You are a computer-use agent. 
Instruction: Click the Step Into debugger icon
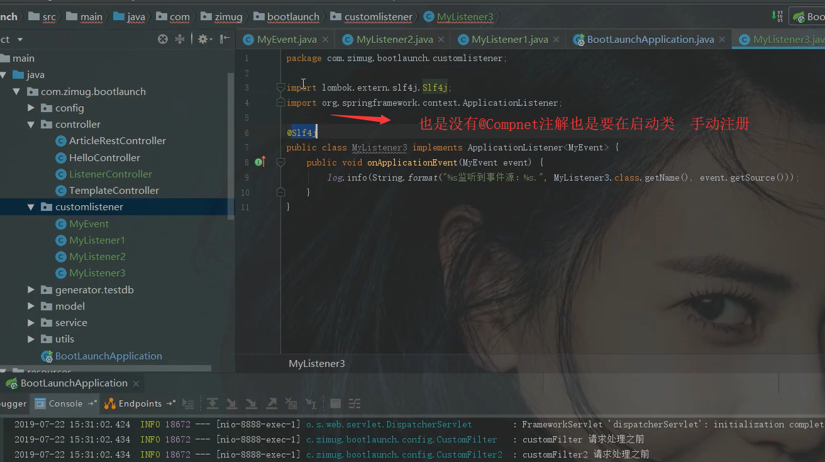pos(231,403)
